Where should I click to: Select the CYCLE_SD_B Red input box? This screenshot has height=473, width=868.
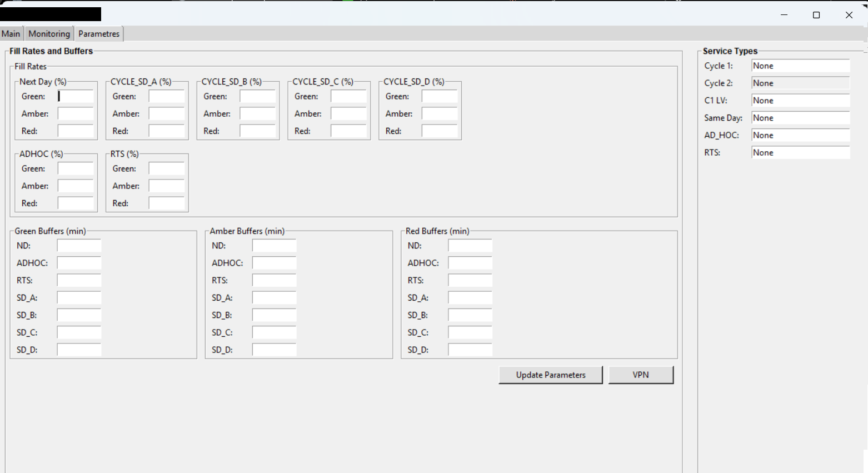point(258,131)
